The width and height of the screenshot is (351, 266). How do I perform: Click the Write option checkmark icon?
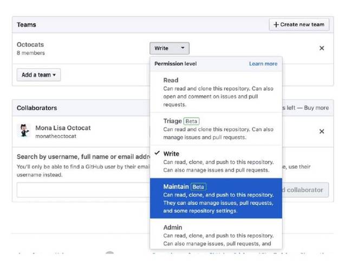(157, 153)
